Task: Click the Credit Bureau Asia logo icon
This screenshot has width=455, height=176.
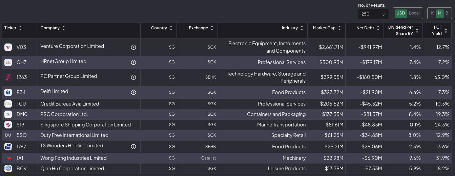Action: 8,104
